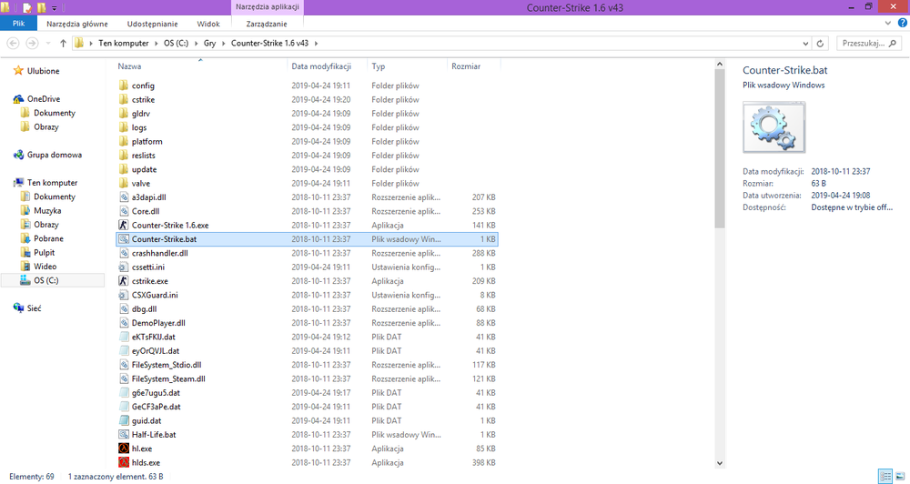Open Pulpit desktop folder in sidebar

[x=44, y=252]
